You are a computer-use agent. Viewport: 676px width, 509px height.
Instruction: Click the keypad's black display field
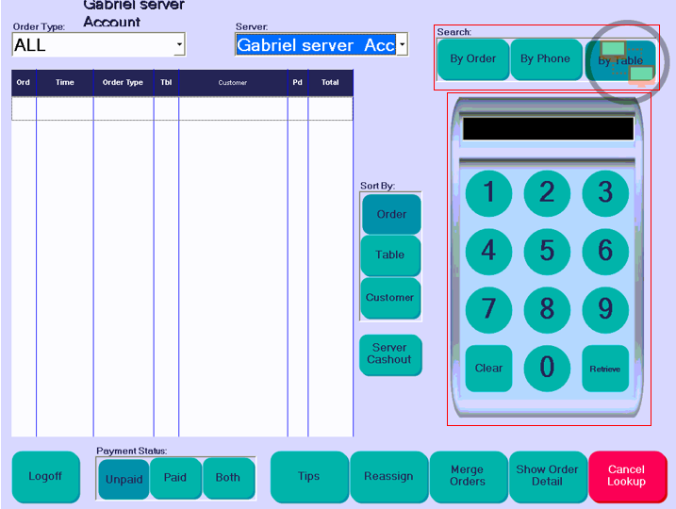pos(548,128)
